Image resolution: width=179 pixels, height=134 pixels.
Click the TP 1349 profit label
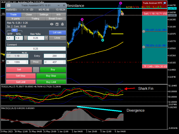(155, 66)
